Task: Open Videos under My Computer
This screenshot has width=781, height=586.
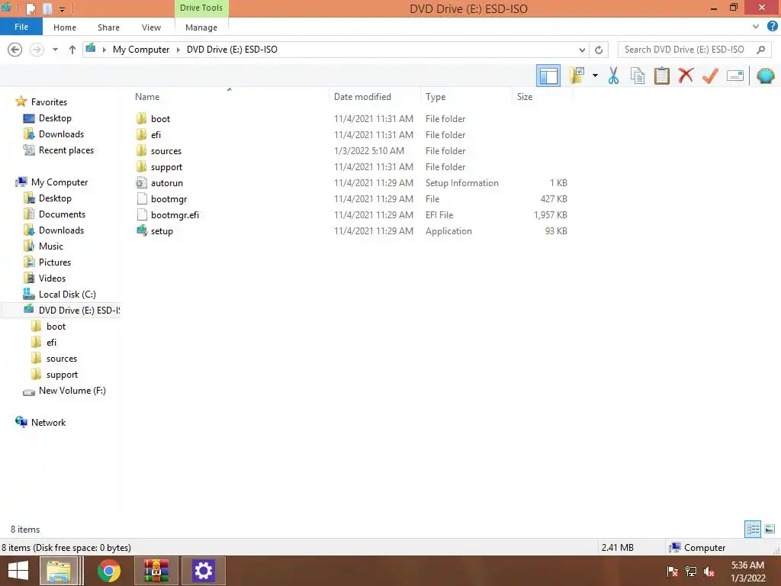Action: pos(52,278)
